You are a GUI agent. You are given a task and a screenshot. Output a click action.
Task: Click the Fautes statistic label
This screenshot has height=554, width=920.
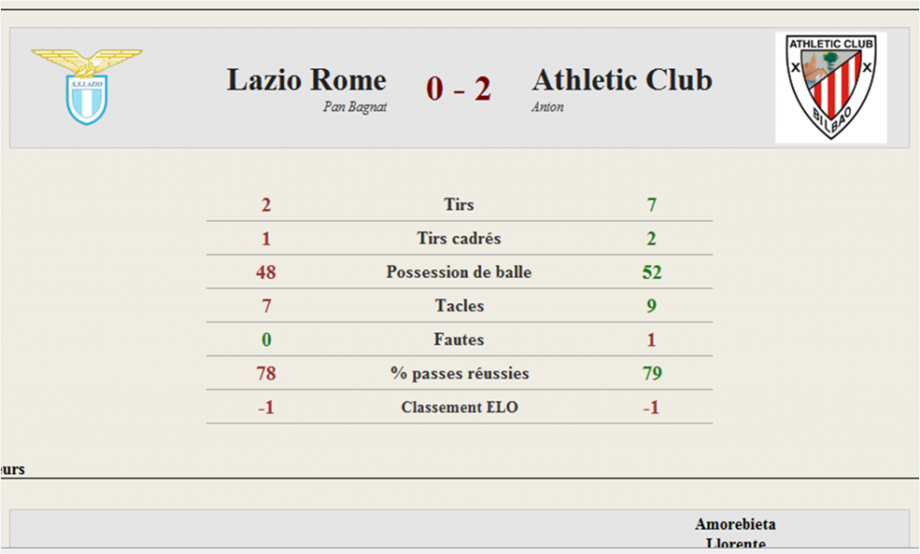(x=459, y=339)
